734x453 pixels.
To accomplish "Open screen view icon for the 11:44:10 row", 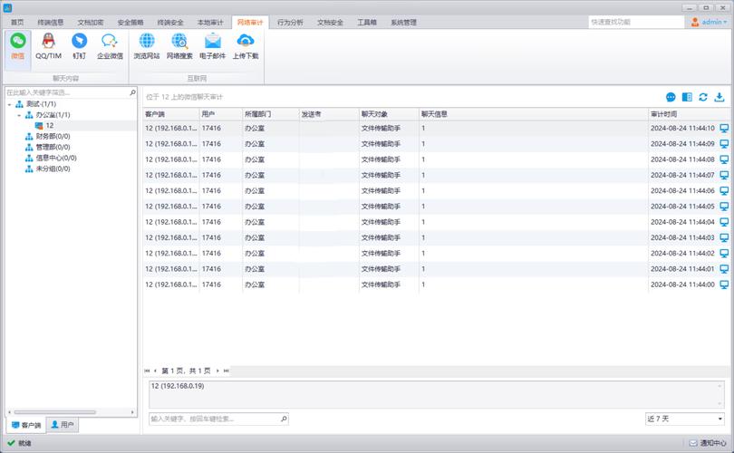I will (x=724, y=129).
